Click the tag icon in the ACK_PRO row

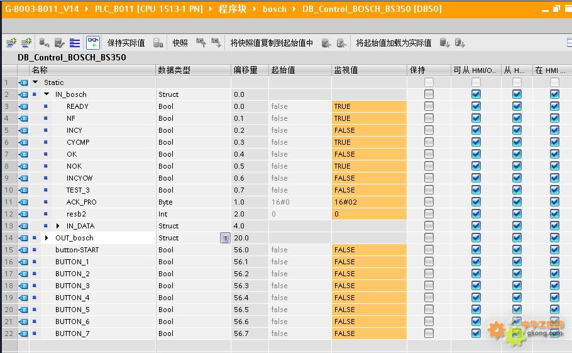(x=23, y=202)
